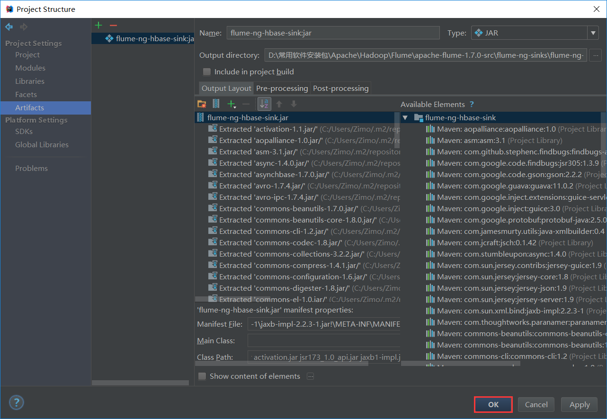Click the back navigation arrow
Image resolution: width=607 pixels, height=419 pixels.
point(9,27)
